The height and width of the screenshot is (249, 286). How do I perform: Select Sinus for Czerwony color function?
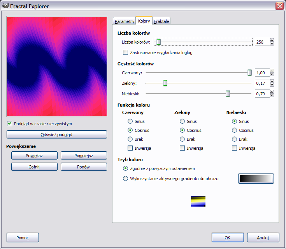pos(130,121)
